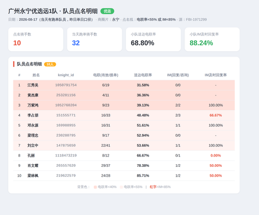Select the row for 万紫鸿
This screenshot has height=215, width=259.
124,105
